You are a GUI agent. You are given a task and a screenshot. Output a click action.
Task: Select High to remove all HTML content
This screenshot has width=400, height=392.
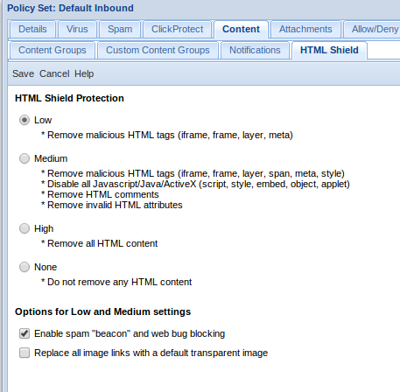tap(25, 228)
